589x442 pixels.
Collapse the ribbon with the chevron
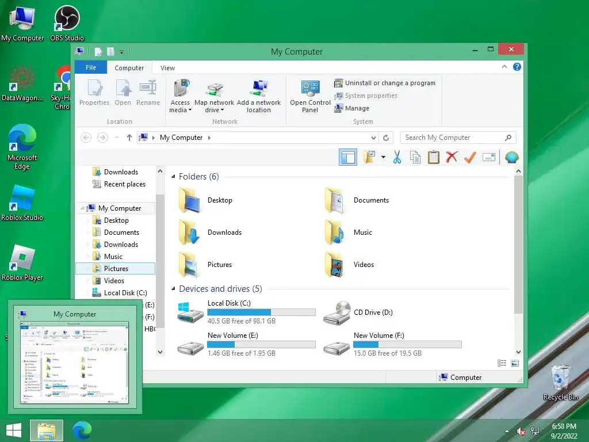(x=504, y=67)
